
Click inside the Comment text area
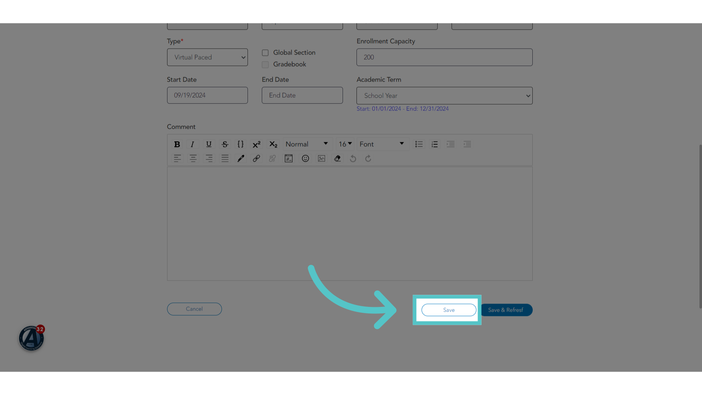350,223
